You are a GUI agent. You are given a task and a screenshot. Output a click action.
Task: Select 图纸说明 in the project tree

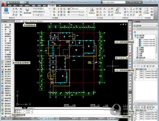point(142,58)
